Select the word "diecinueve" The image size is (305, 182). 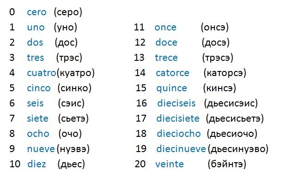coord(181,149)
